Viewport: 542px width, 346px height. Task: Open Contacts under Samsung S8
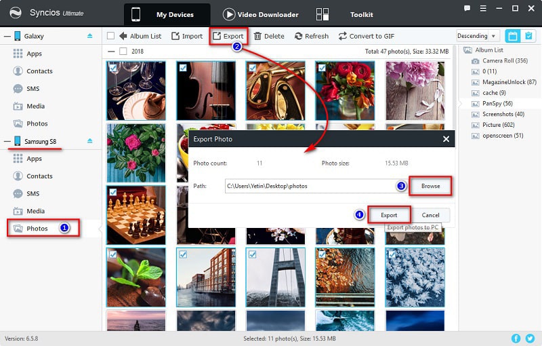pyautogui.click(x=39, y=176)
